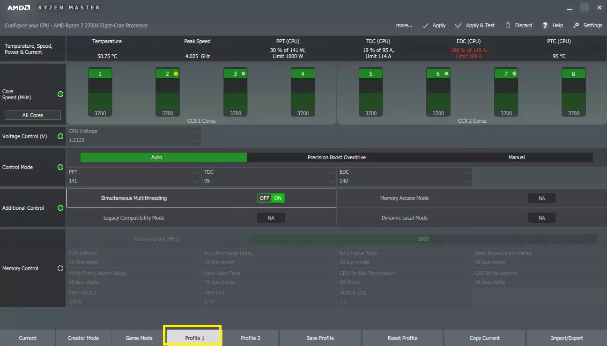This screenshot has width=607, height=346.
Task: Toggle Voltage Control green status indicator
Action: tap(60, 136)
